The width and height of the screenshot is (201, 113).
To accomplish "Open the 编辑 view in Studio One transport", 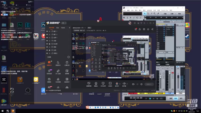I will click(171, 98).
